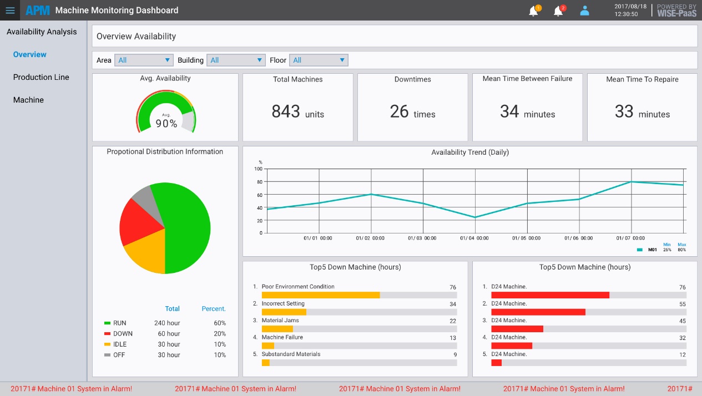Click the Machine Monitoring Dashboard title
The width and height of the screenshot is (702, 396).
[117, 10]
